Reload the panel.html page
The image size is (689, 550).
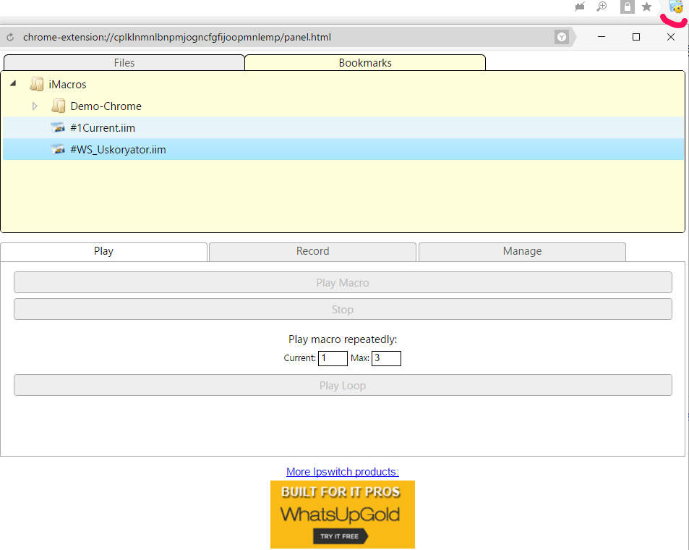(10, 38)
